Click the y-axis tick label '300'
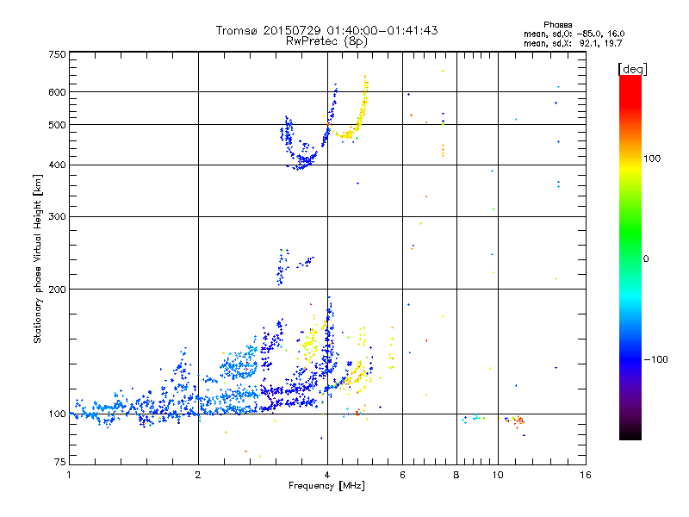Viewport: 689px width, 517px height. (x=58, y=216)
